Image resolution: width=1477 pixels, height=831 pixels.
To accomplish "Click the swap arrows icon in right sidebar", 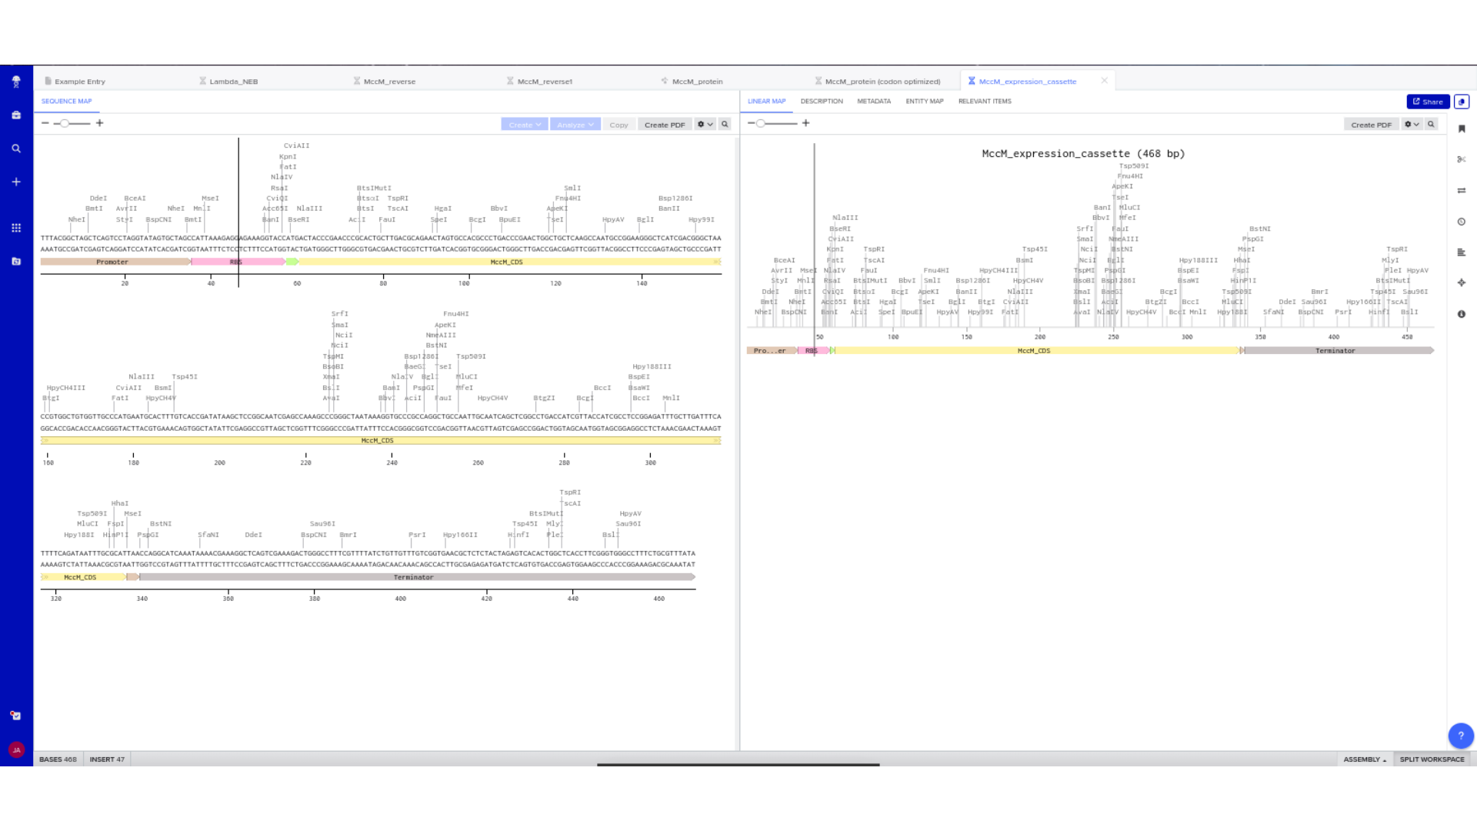I will (1461, 190).
